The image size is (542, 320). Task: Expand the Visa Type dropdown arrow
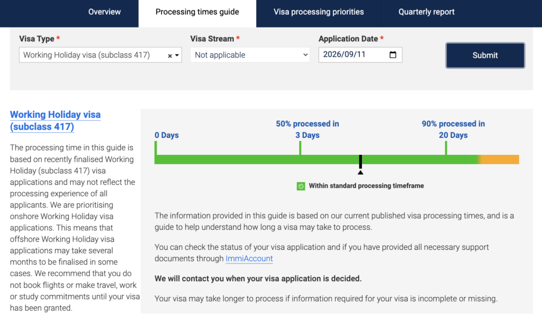pos(177,55)
